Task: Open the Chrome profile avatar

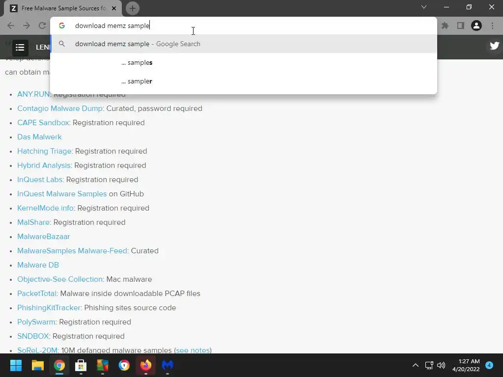Action: coord(476,26)
